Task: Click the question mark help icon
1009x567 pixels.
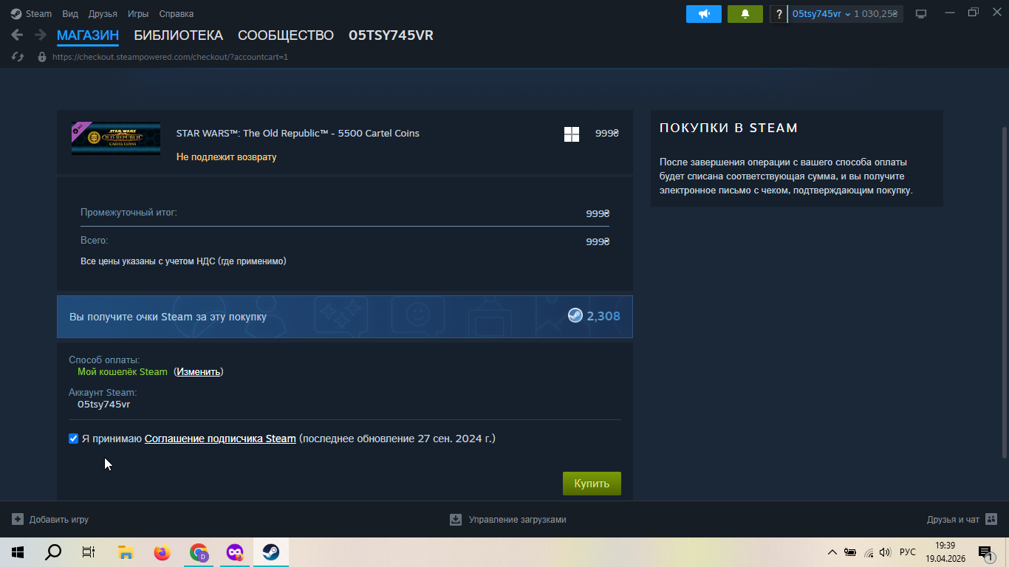Action: click(x=779, y=14)
